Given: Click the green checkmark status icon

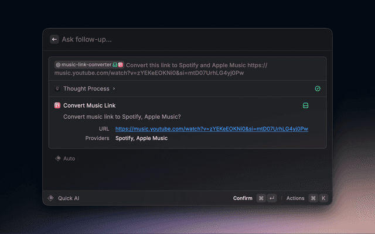Looking at the screenshot, I should (x=318, y=89).
